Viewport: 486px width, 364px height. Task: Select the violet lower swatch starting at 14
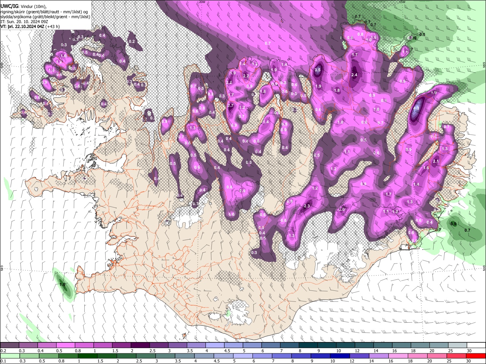tap(378, 356)
